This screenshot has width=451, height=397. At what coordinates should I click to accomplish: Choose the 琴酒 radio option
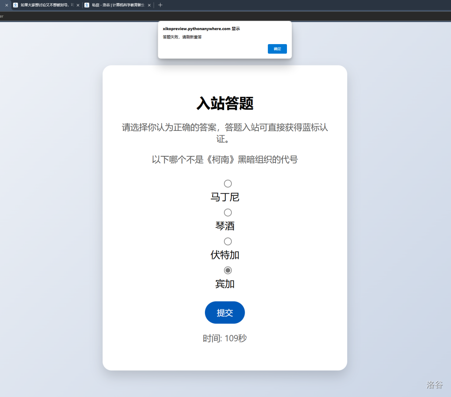(x=228, y=212)
